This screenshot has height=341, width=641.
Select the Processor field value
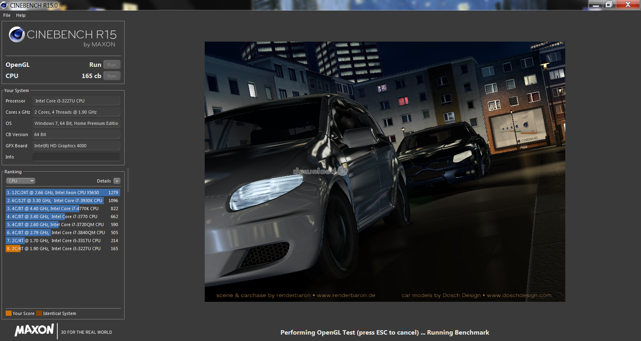tap(76, 101)
